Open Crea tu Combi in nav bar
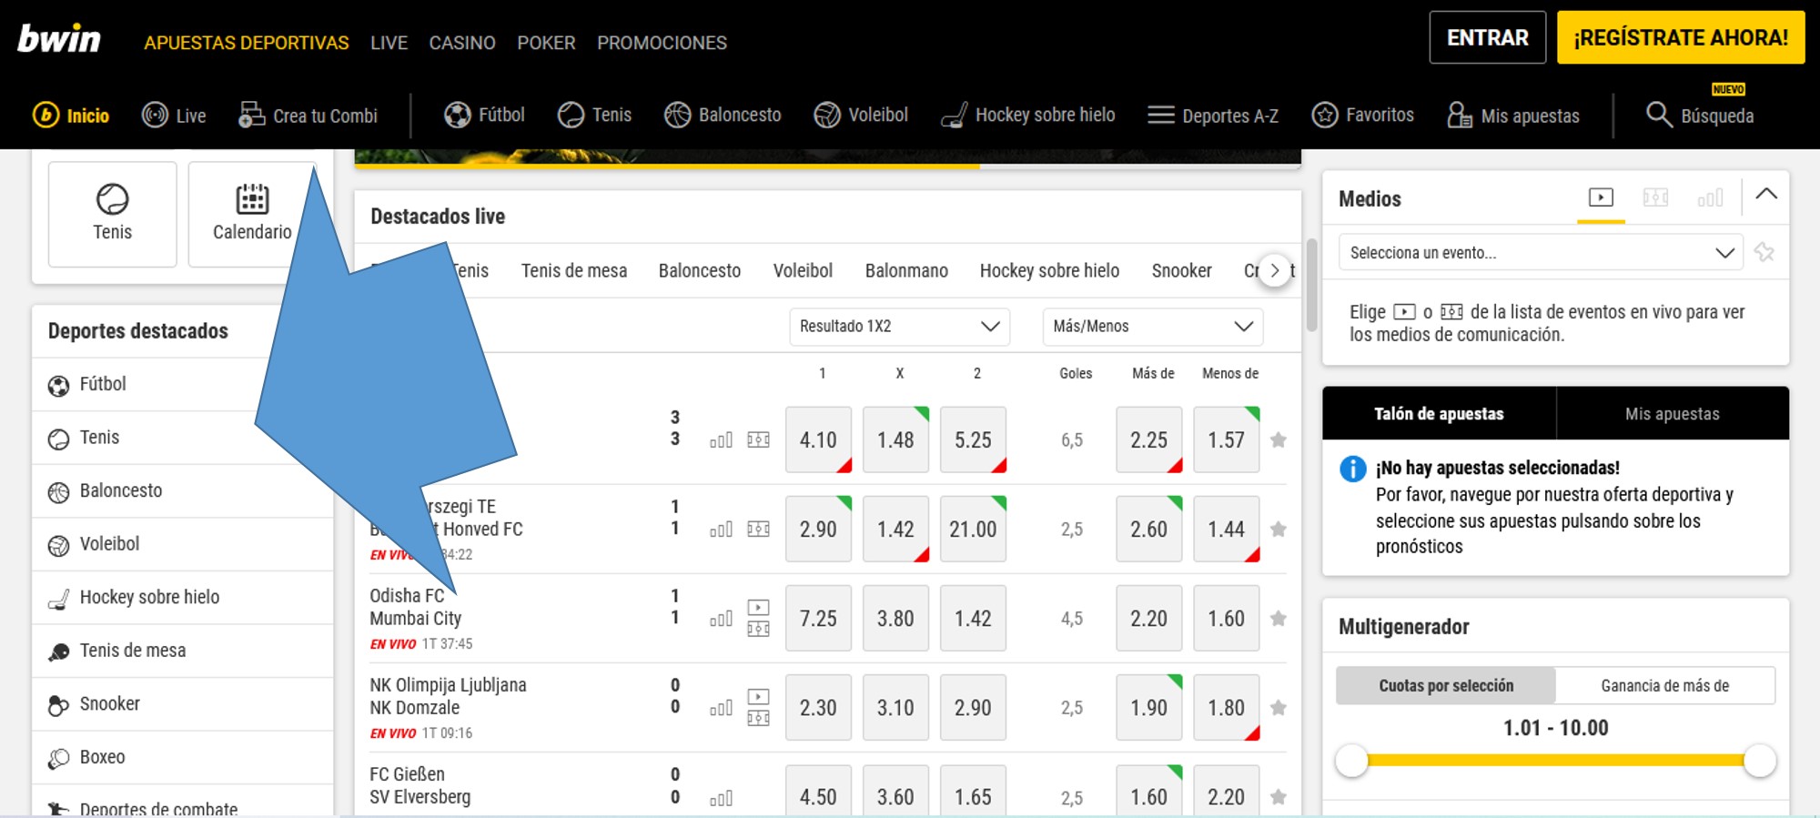 tap(308, 116)
